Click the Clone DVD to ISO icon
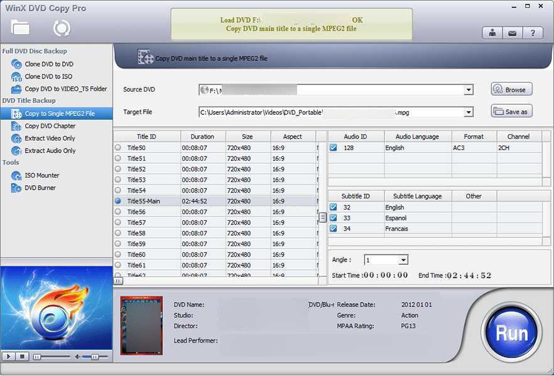This screenshot has width=554, height=376. coord(16,77)
